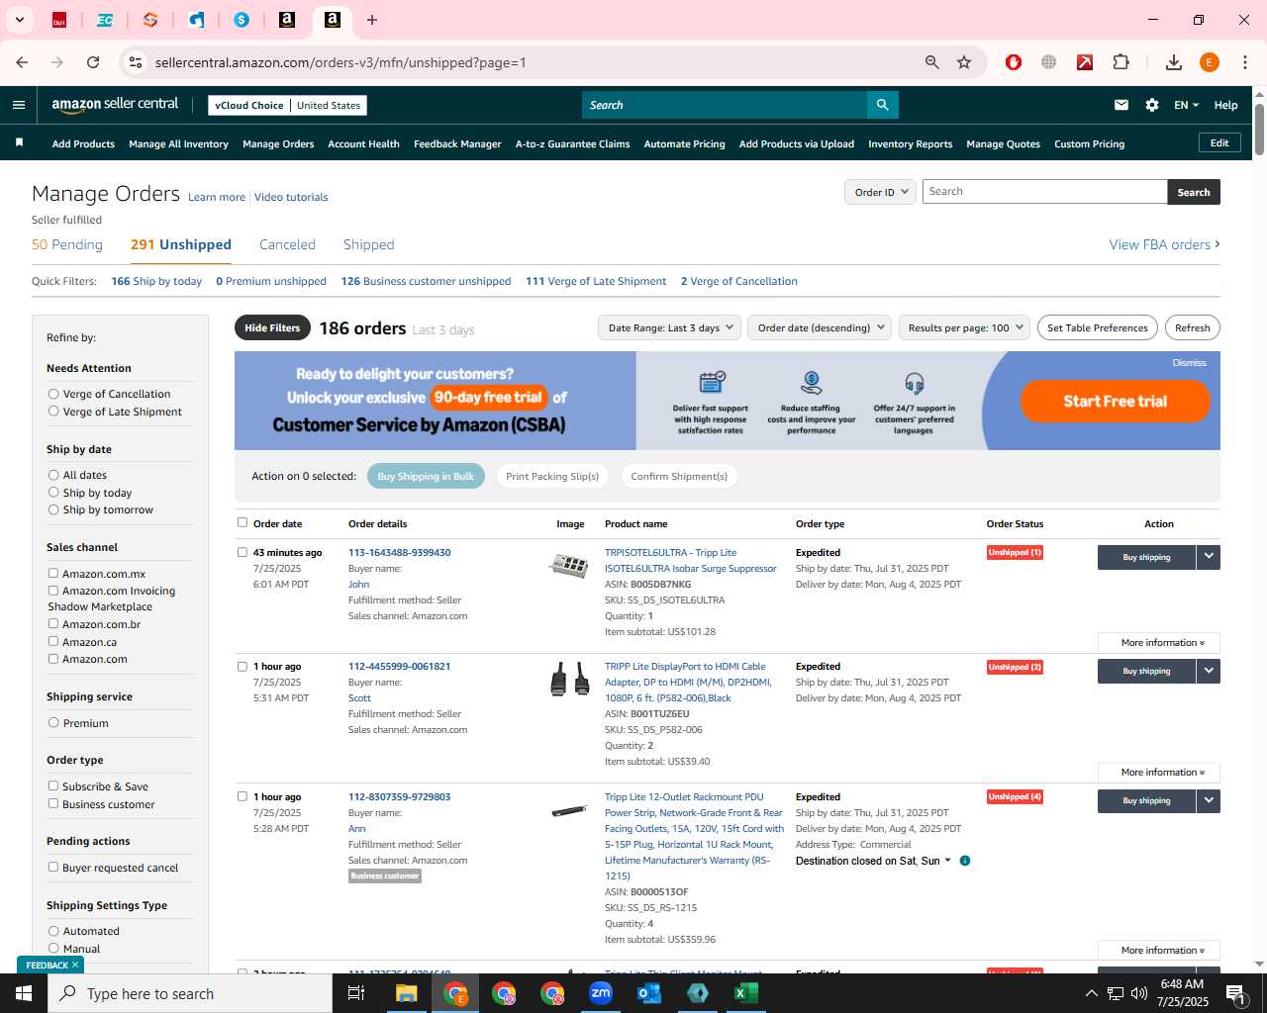Open a new browser tab with the plus icon
This screenshot has width=1267, height=1013.
tap(372, 20)
